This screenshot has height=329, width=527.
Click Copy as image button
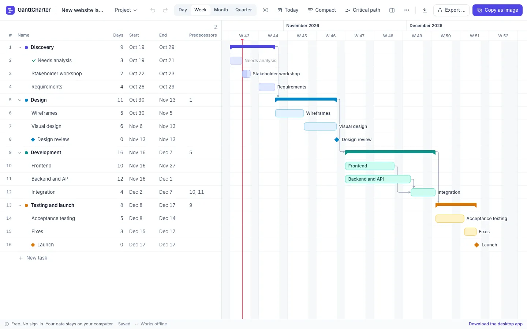coord(497,10)
